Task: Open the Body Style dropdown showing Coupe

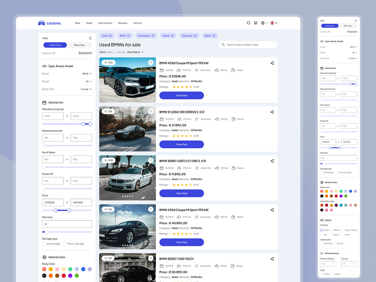Action: 86,89
